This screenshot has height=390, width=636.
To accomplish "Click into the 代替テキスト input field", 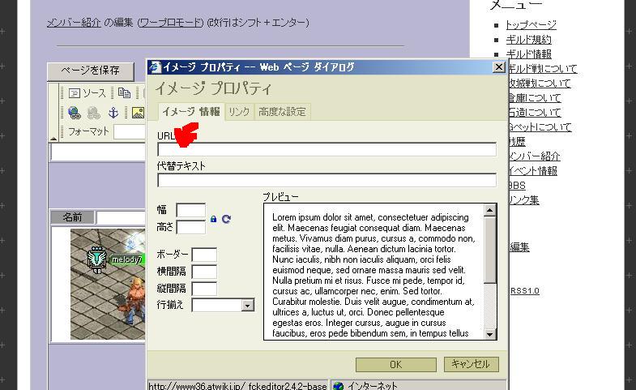I will [x=327, y=180].
